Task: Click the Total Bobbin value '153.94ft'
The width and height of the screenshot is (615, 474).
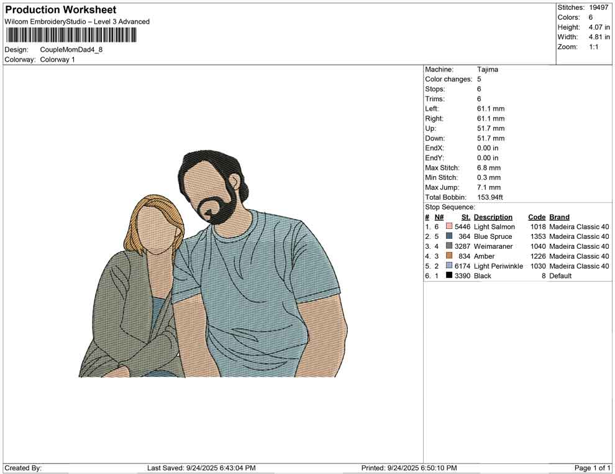Action: click(490, 197)
